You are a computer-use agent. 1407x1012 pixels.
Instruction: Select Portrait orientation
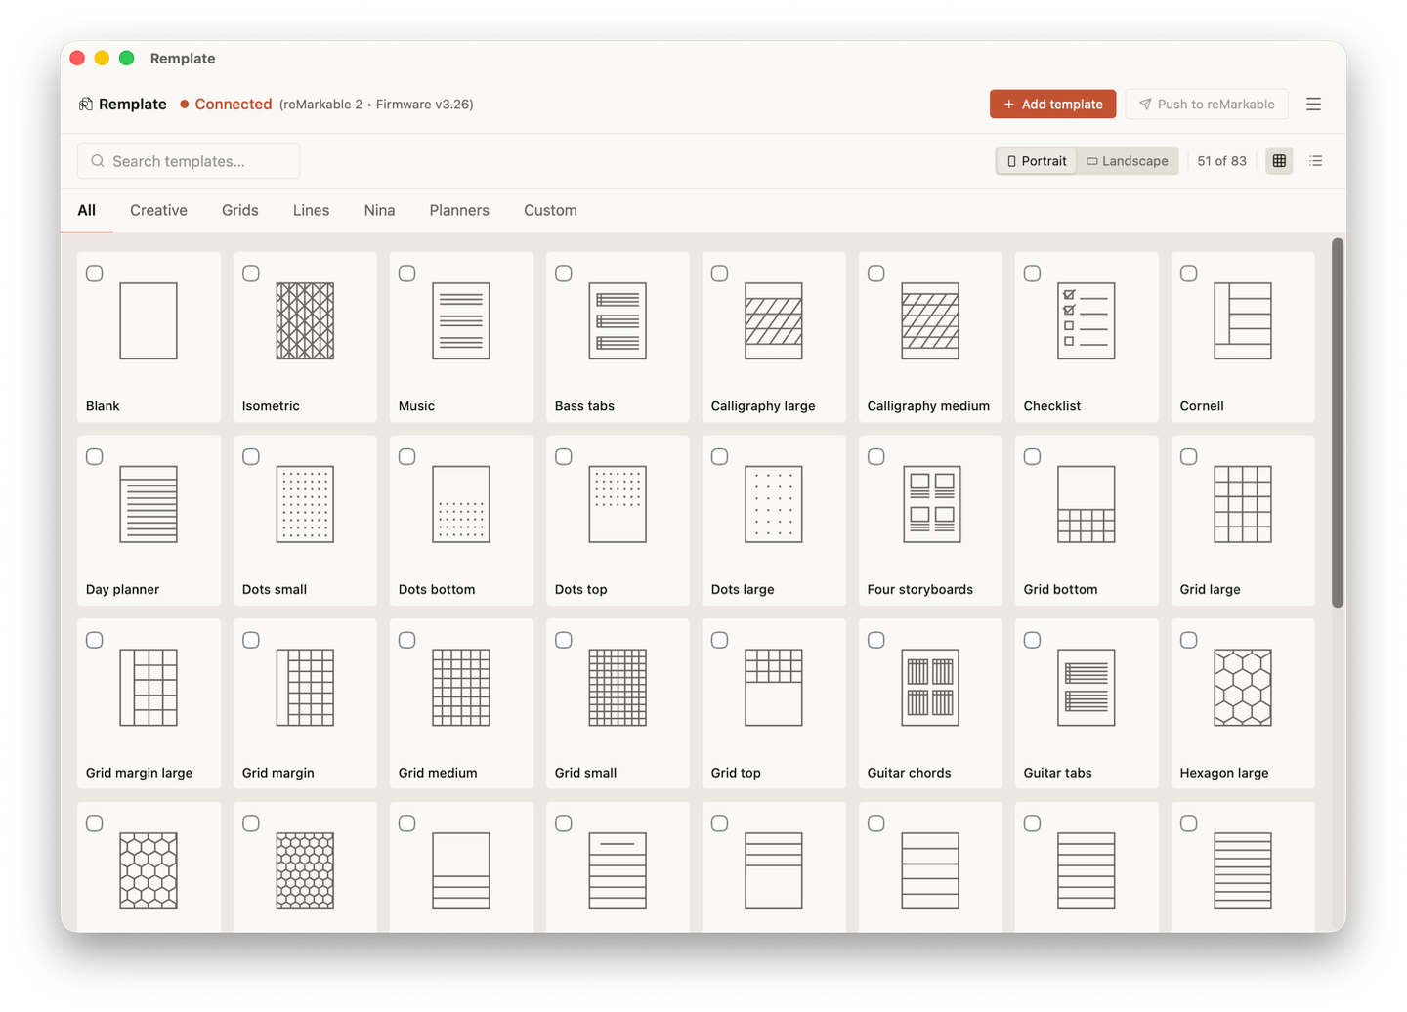1037,161
